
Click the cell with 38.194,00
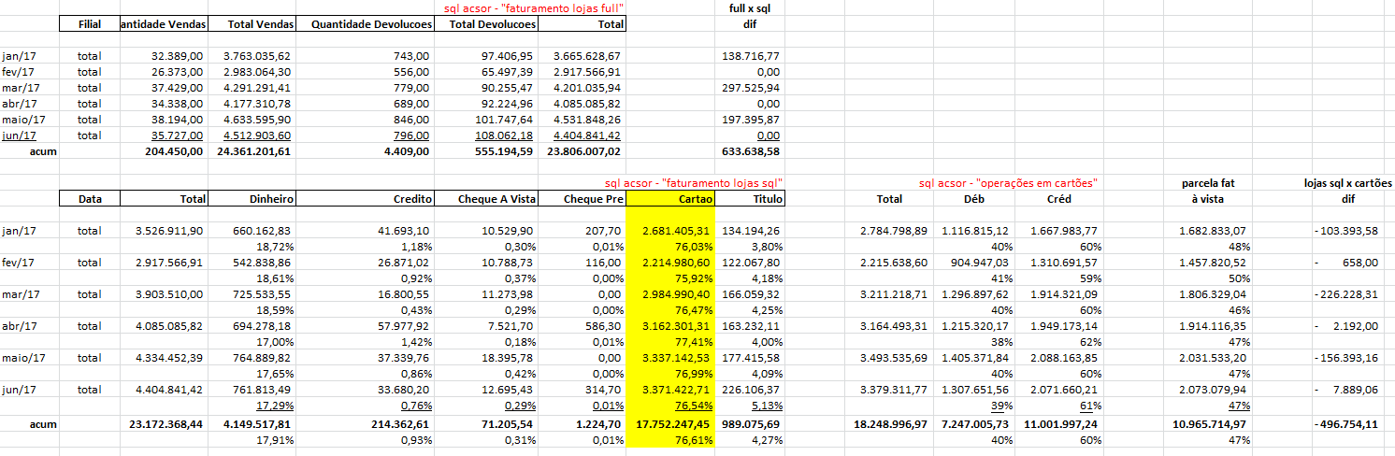coord(176,120)
